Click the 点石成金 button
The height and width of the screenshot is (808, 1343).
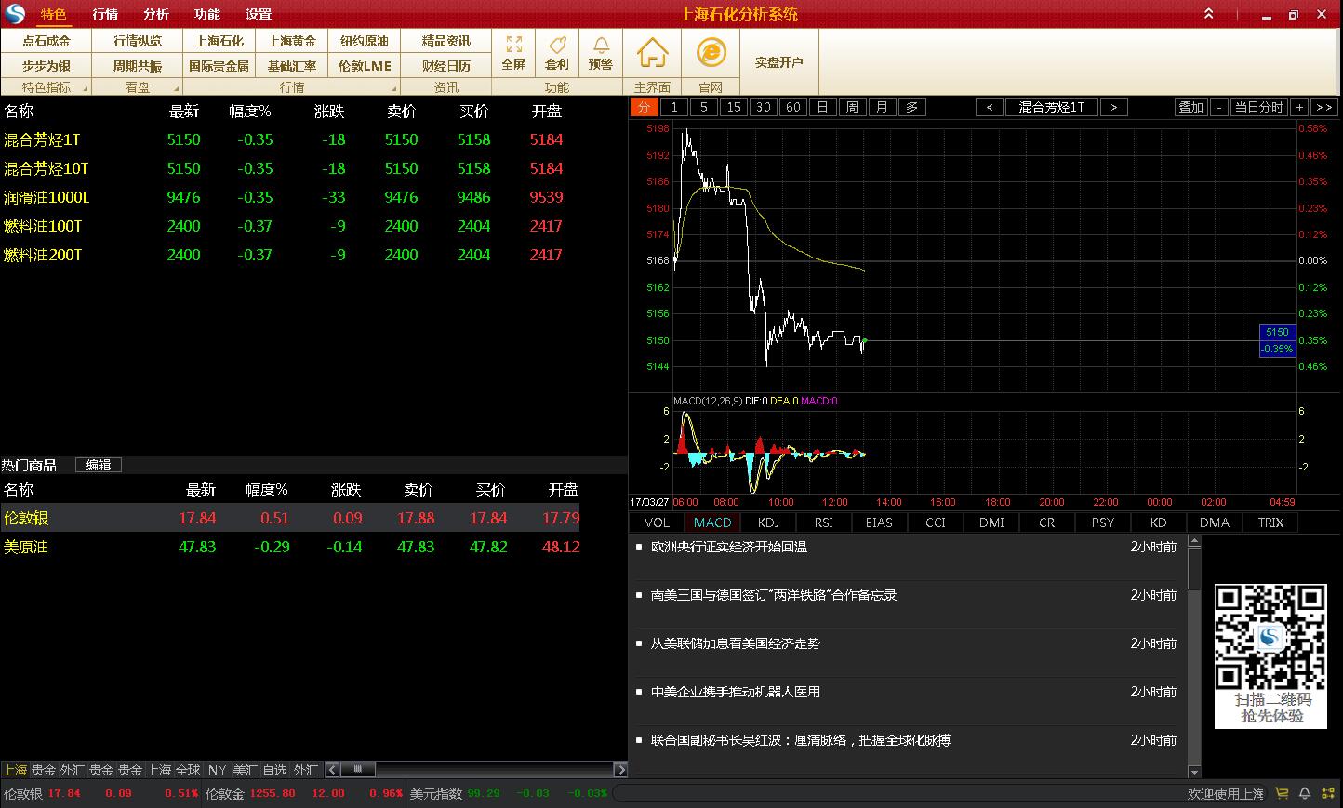(47, 41)
